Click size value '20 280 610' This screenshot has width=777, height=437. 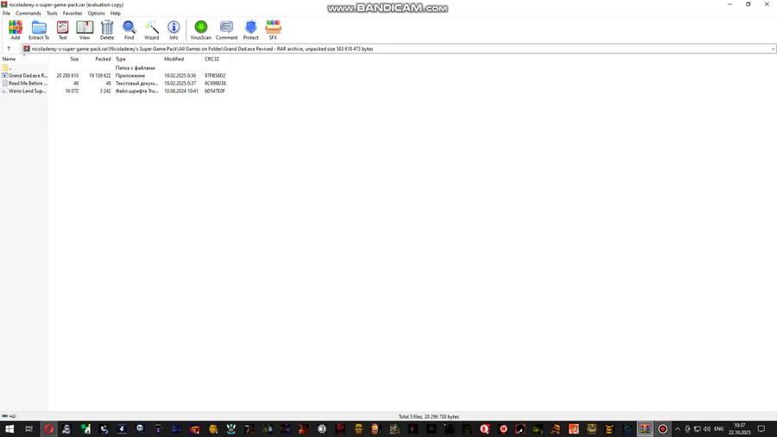coord(67,76)
